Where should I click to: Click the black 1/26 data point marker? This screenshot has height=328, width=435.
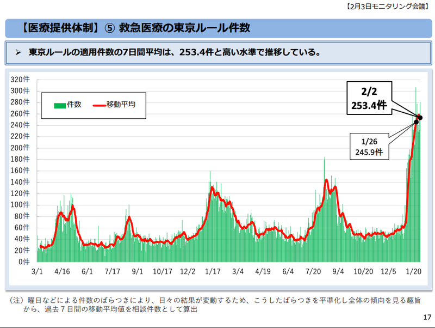tap(417, 122)
